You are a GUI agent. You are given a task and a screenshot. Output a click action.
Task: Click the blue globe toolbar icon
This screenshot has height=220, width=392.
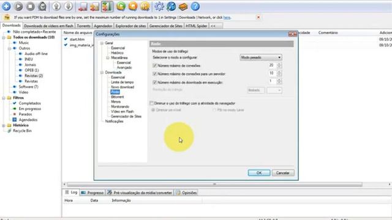[171, 7]
